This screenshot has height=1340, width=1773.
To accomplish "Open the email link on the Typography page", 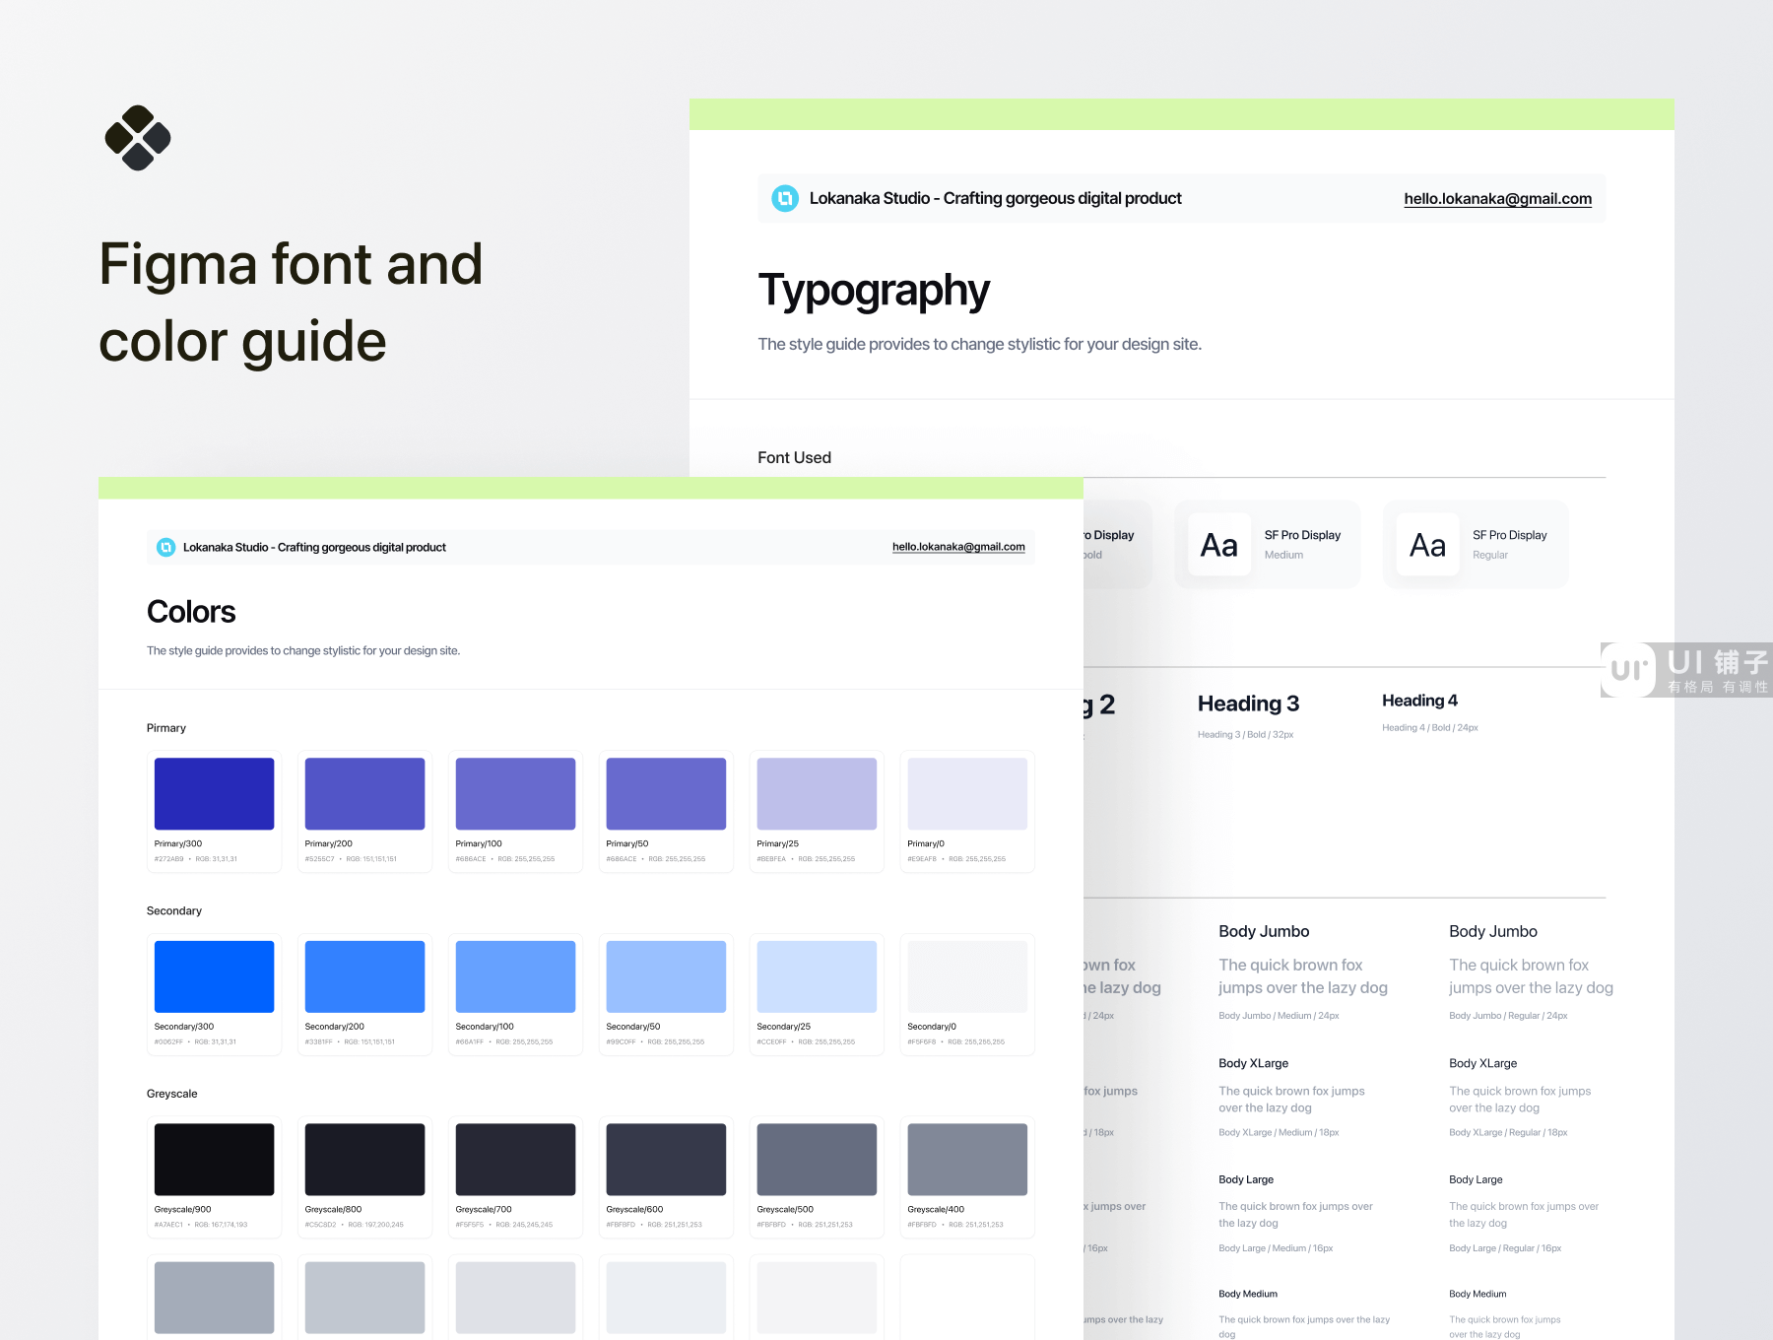I will pyautogui.click(x=1497, y=198).
